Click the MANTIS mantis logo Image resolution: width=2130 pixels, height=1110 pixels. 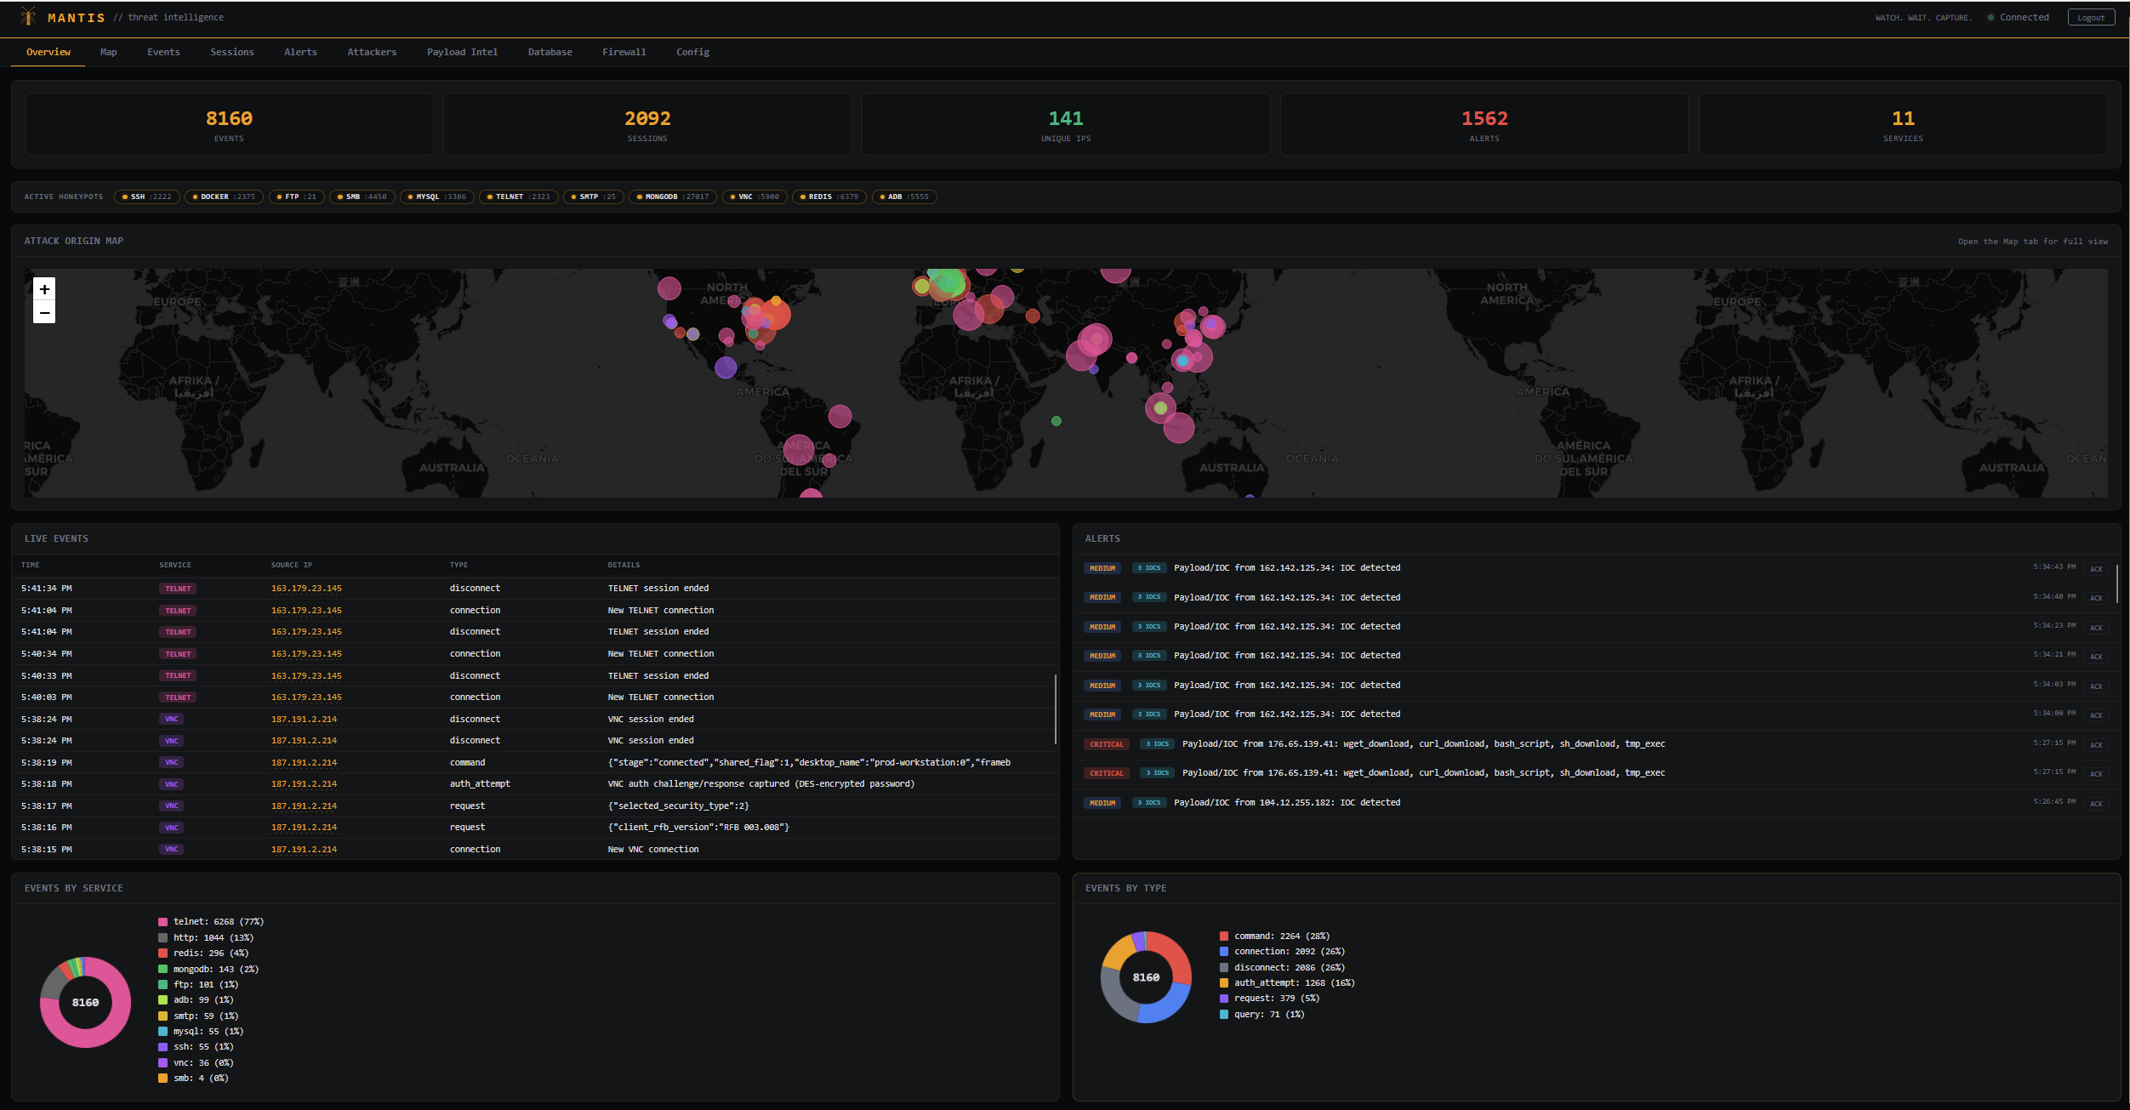[28, 16]
